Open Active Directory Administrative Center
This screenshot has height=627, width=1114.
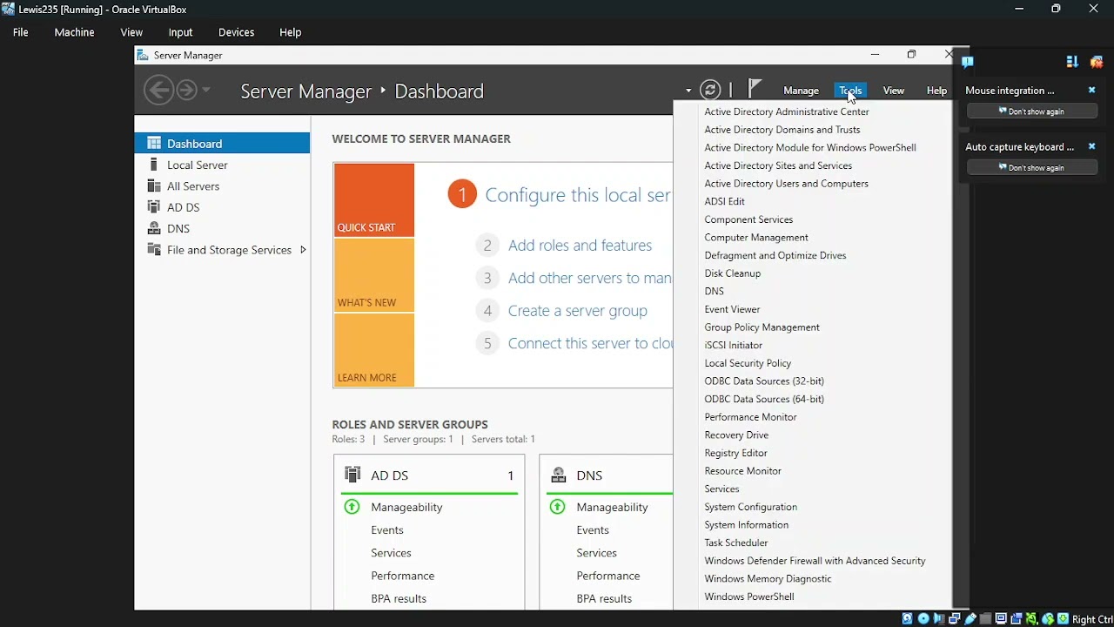(787, 111)
